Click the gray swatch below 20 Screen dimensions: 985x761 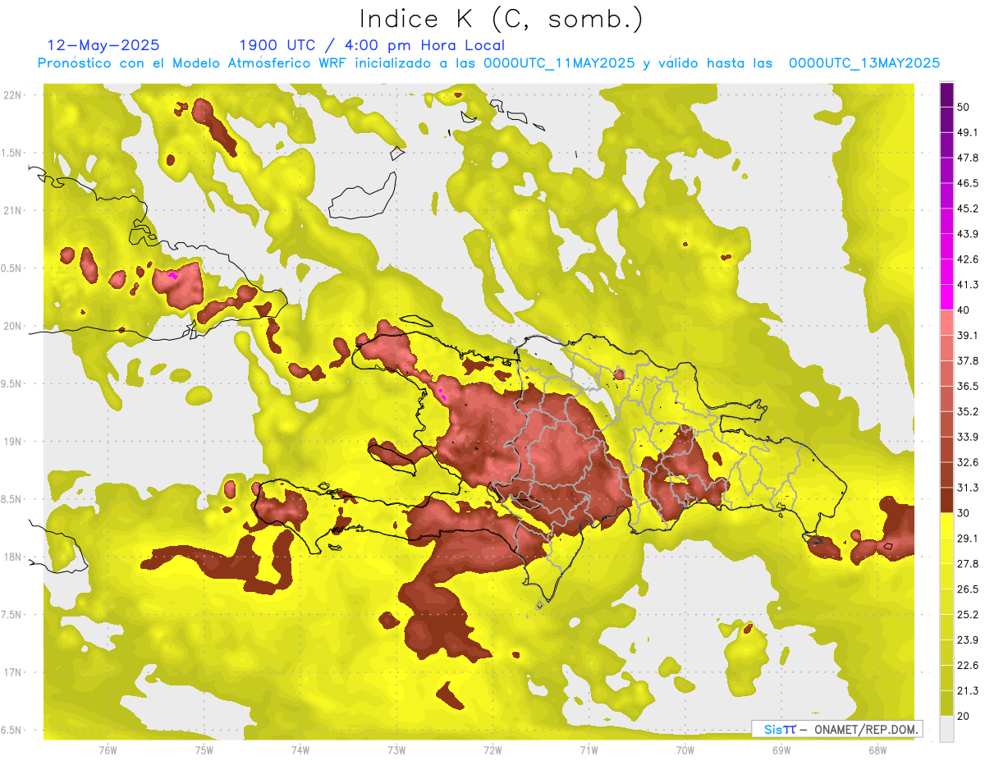(946, 728)
